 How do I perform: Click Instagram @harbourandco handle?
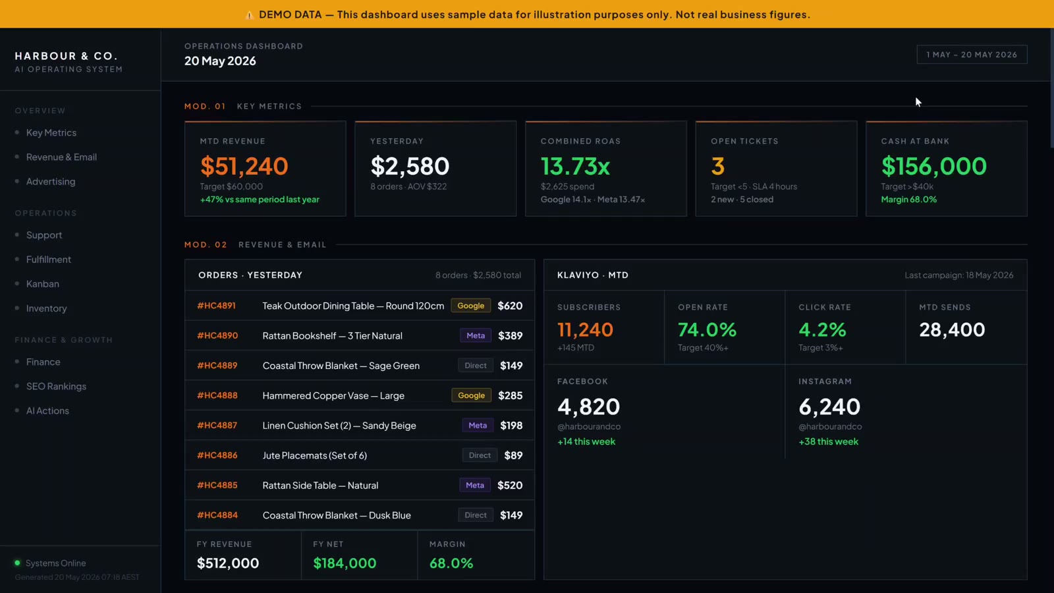[830, 426]
